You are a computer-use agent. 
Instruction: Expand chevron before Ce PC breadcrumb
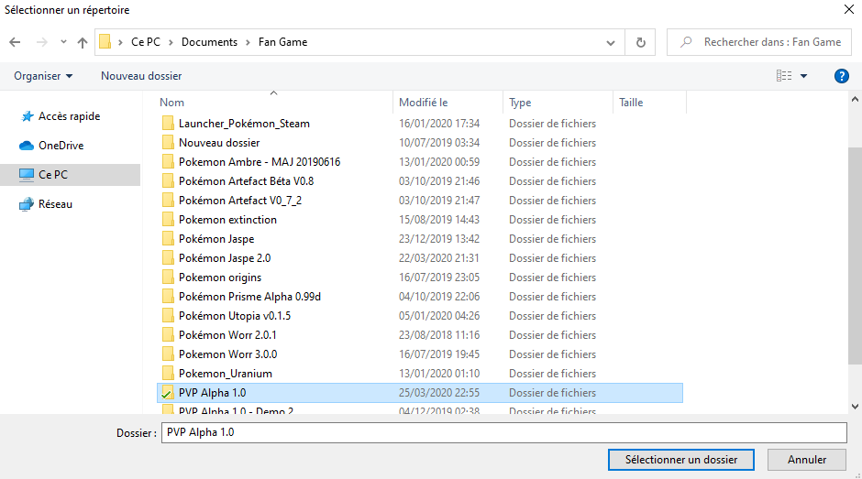click(120, 42)
